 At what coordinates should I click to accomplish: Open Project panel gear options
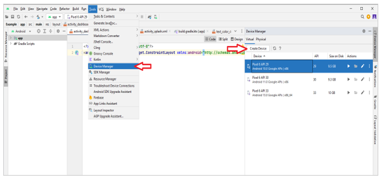pos(58,31)
